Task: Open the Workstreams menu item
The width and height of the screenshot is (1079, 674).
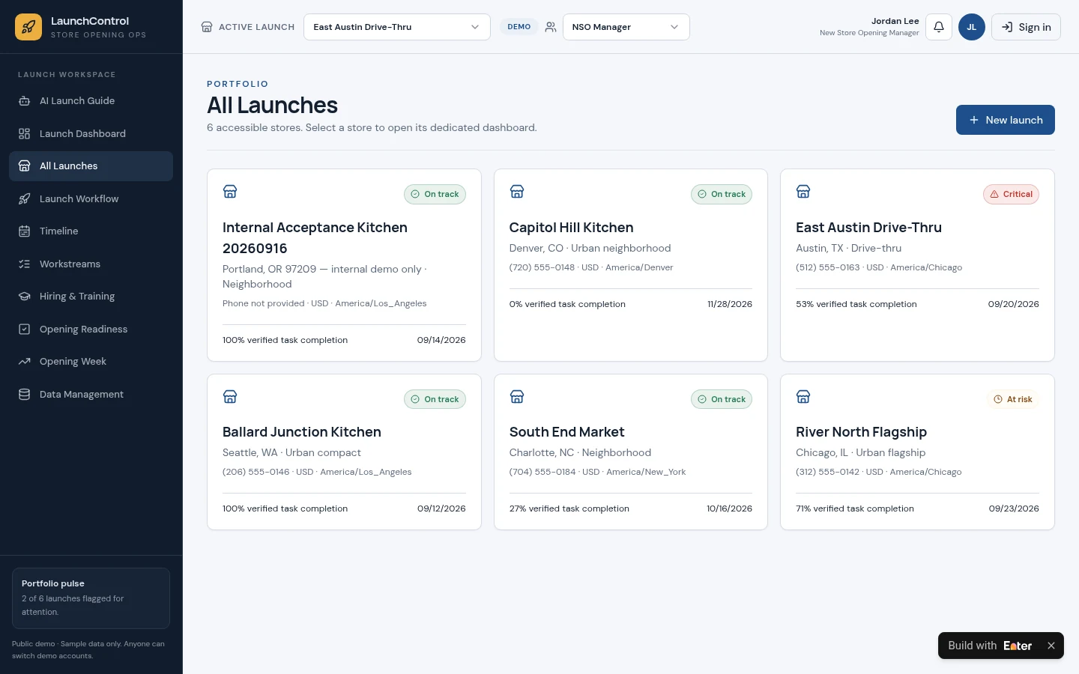Action: [x=91, y=264]
